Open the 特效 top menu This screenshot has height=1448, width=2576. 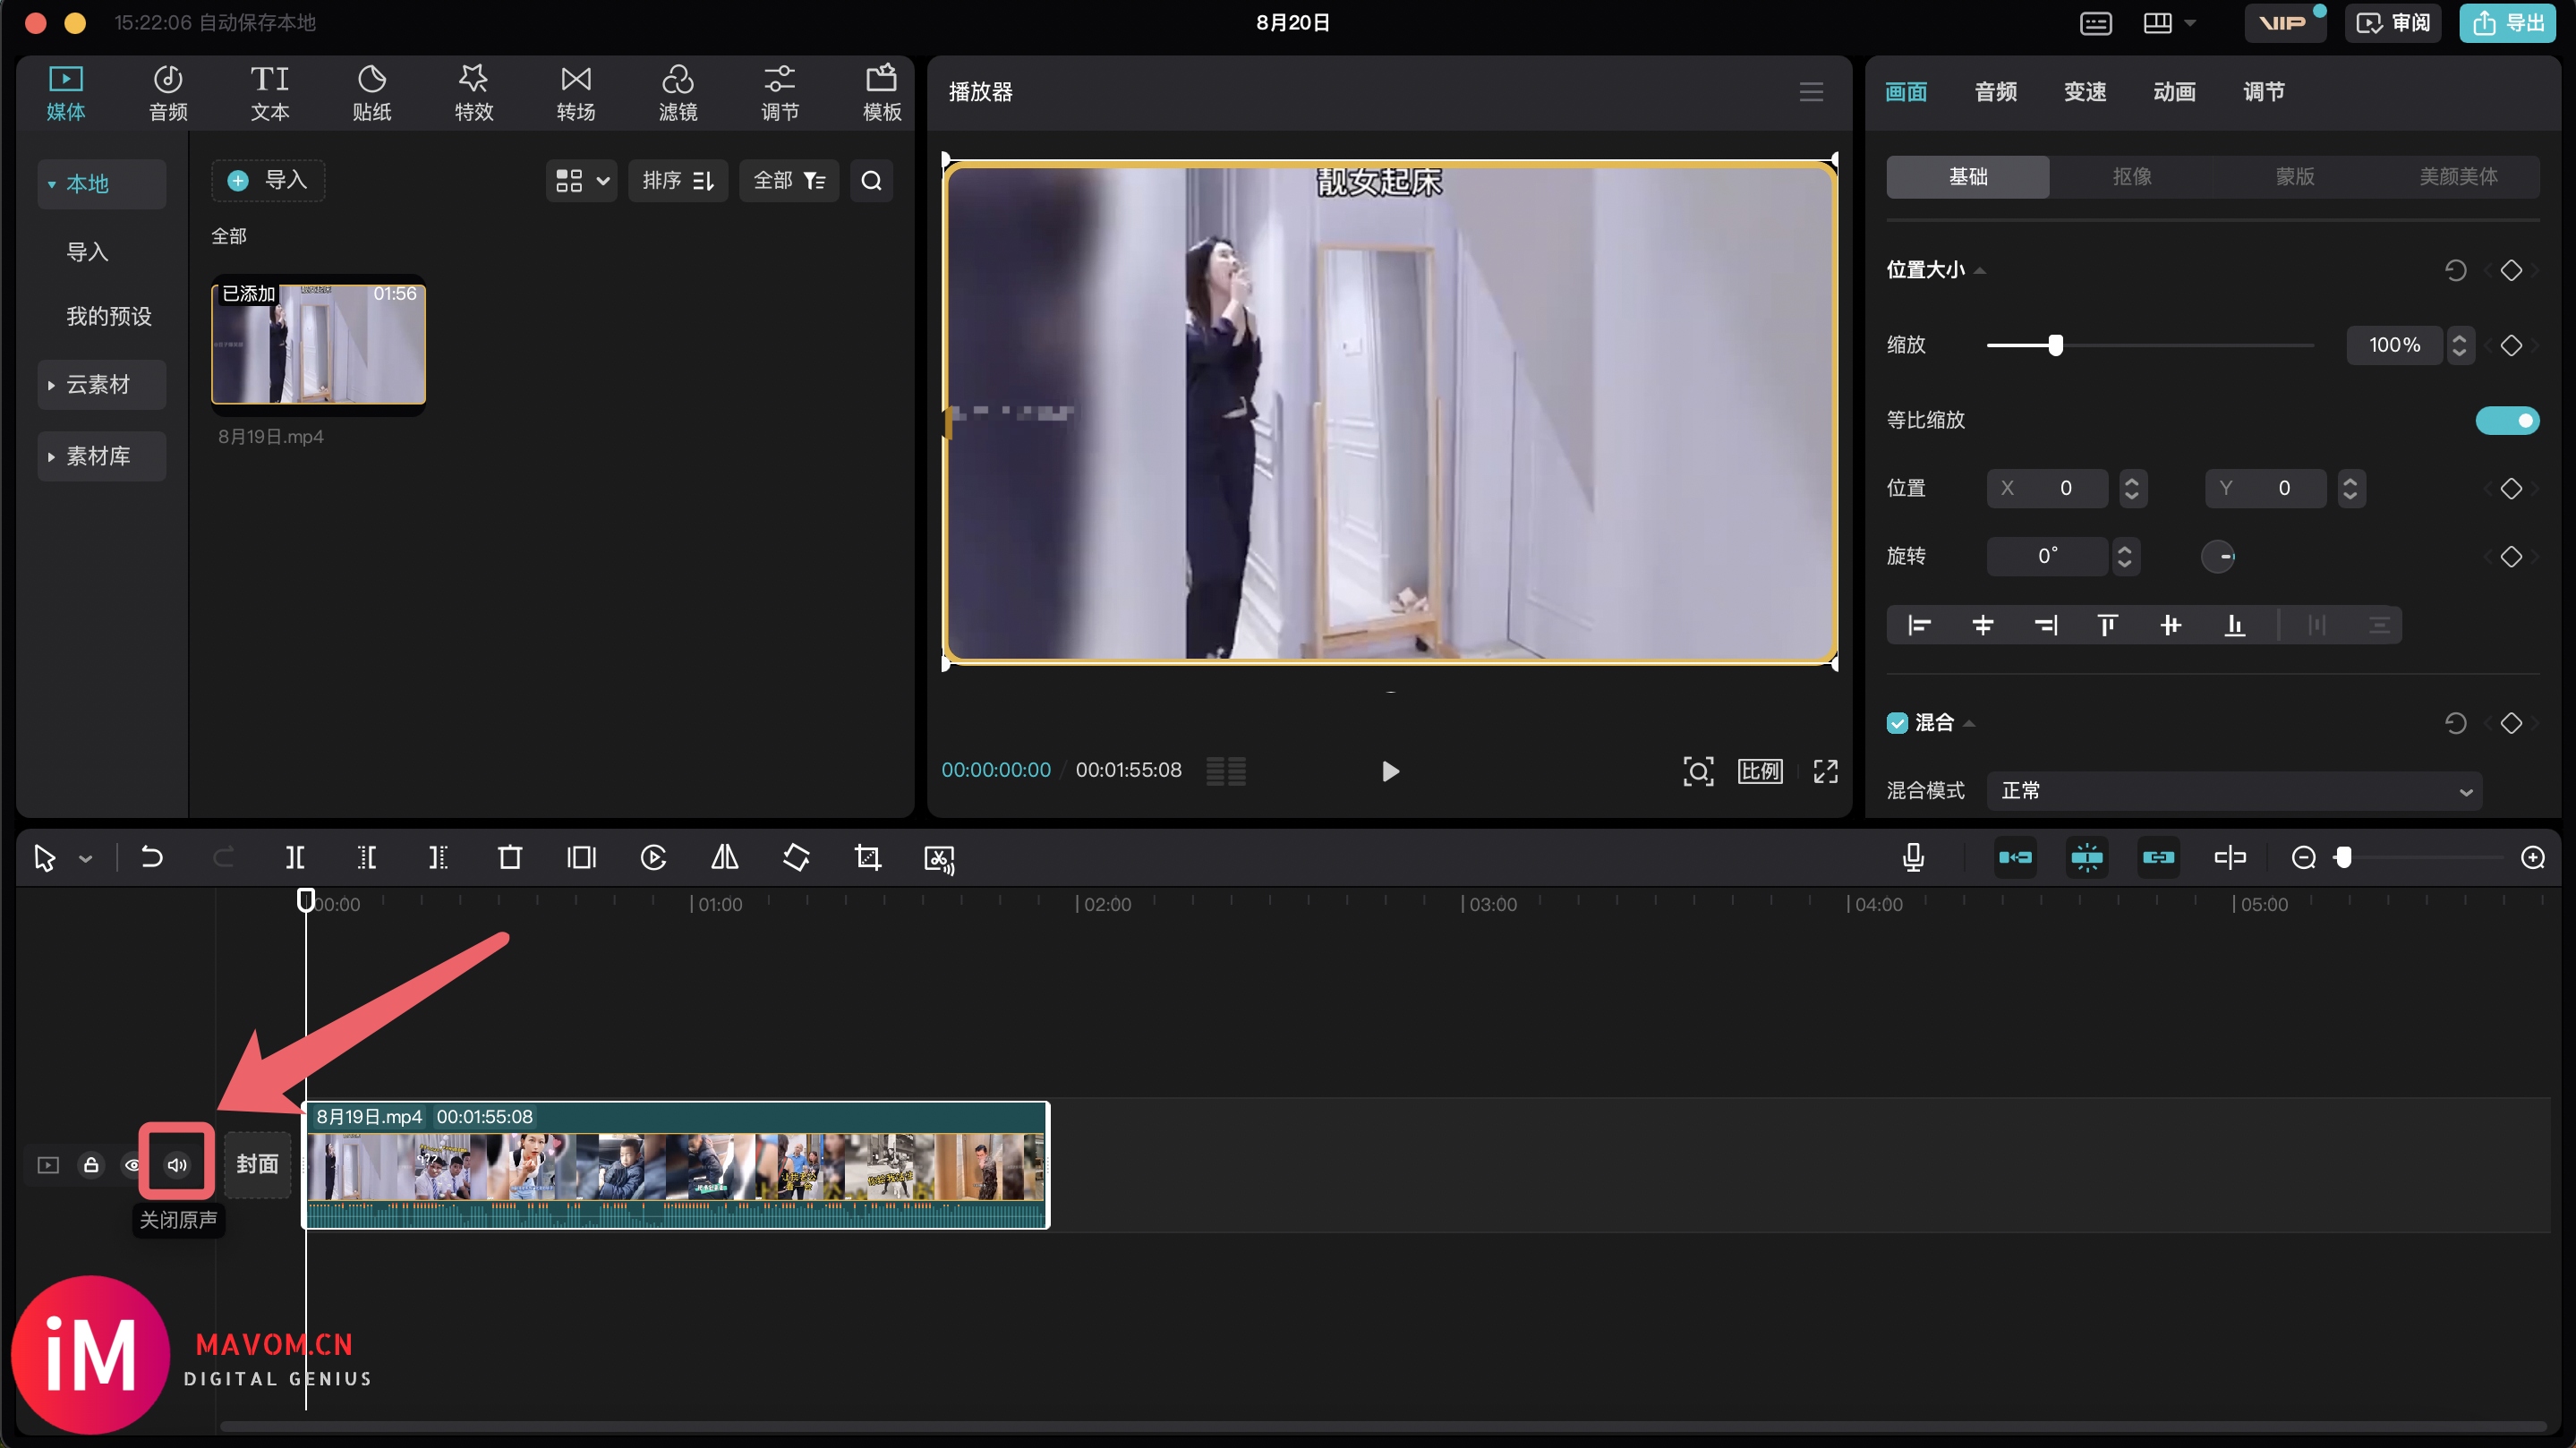point(473,92)
